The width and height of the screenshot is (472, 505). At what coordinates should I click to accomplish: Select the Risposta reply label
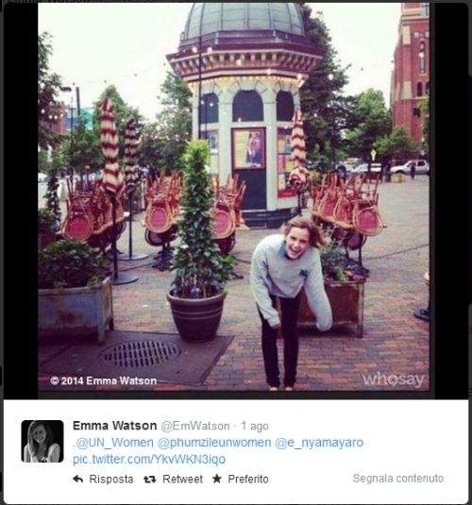click(x=111, y=479)
